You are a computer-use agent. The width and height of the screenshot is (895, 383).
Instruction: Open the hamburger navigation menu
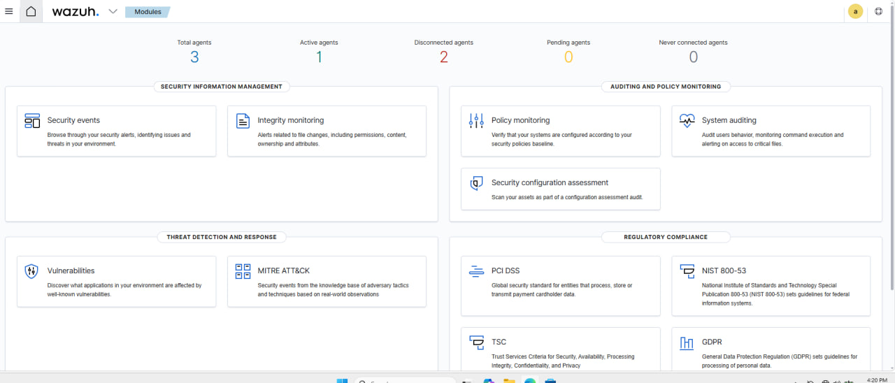point(9,11)
